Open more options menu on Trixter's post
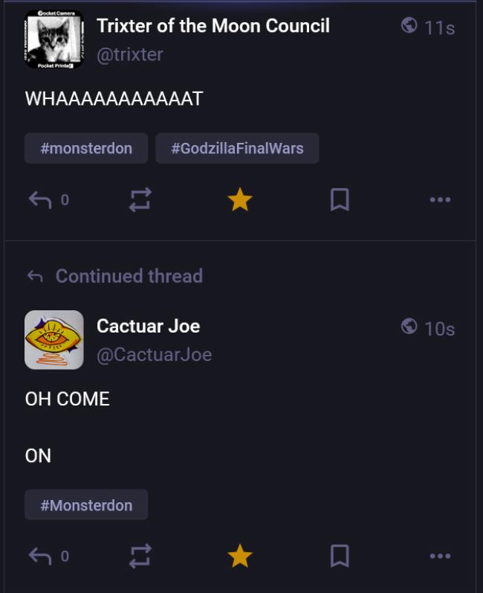Screen dimensions: 483x593 [x=440, y=199]
